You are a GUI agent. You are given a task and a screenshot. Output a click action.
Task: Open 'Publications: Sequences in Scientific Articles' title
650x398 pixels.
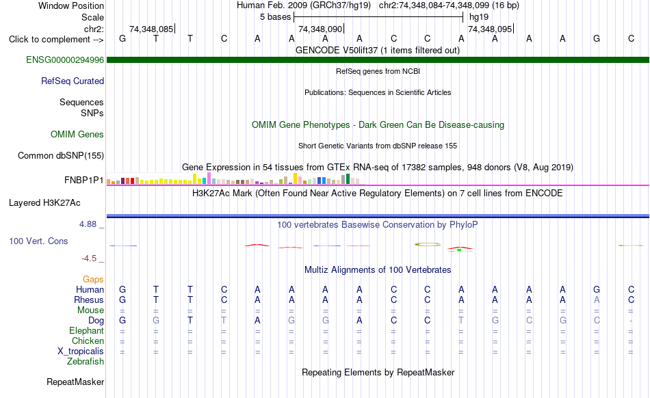click(378, 92)
